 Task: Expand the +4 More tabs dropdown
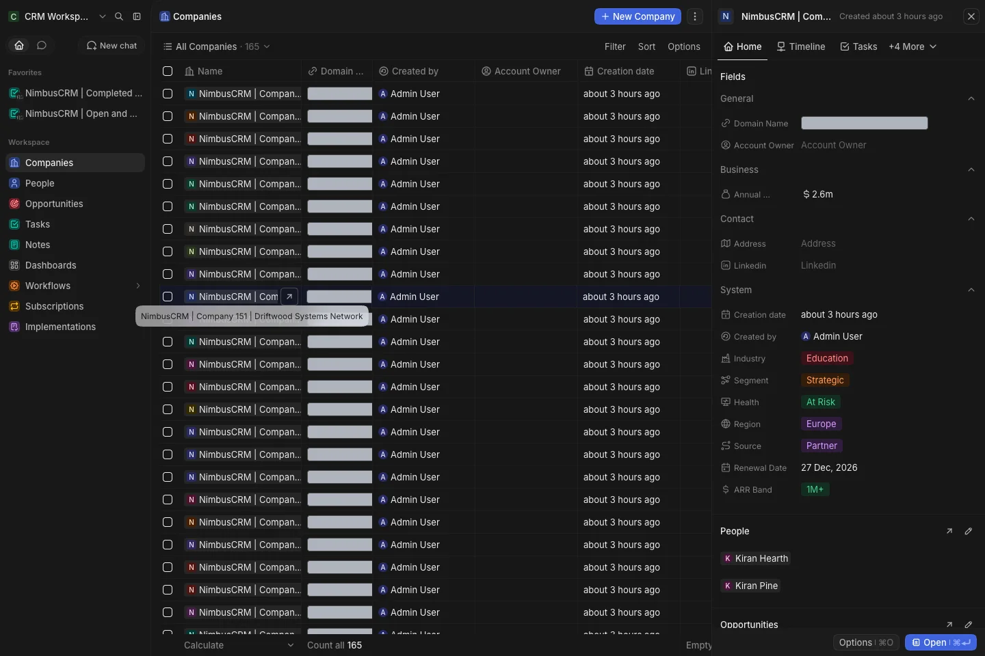pos(912,46)
